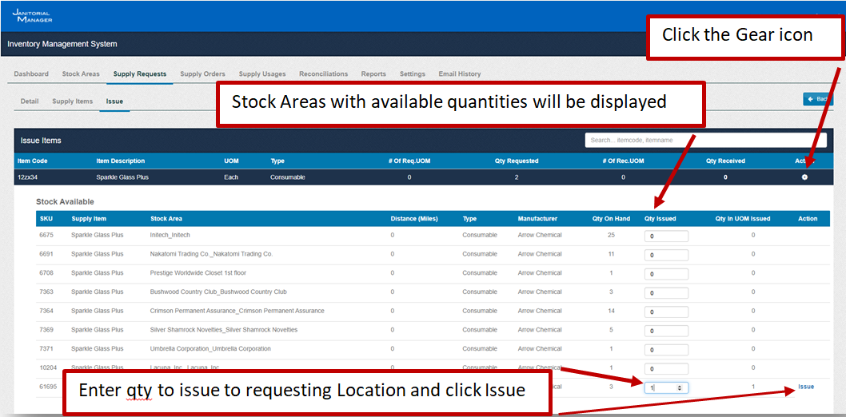Click the quantity stepper arrows in the last row
Viewport: 846px width, 417px height.
(680, 387)
